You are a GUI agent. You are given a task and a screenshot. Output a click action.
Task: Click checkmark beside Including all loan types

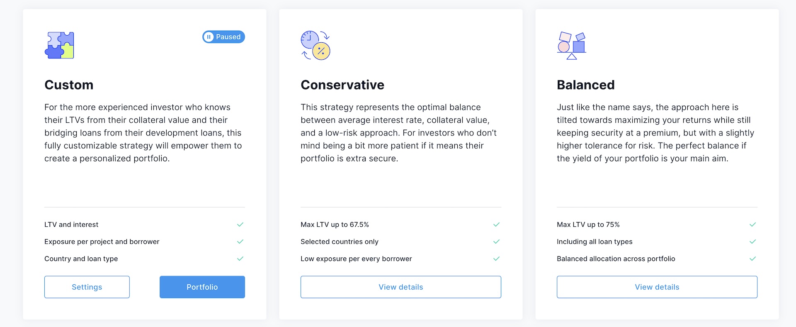pyautogui.click(x=752, y=242)
